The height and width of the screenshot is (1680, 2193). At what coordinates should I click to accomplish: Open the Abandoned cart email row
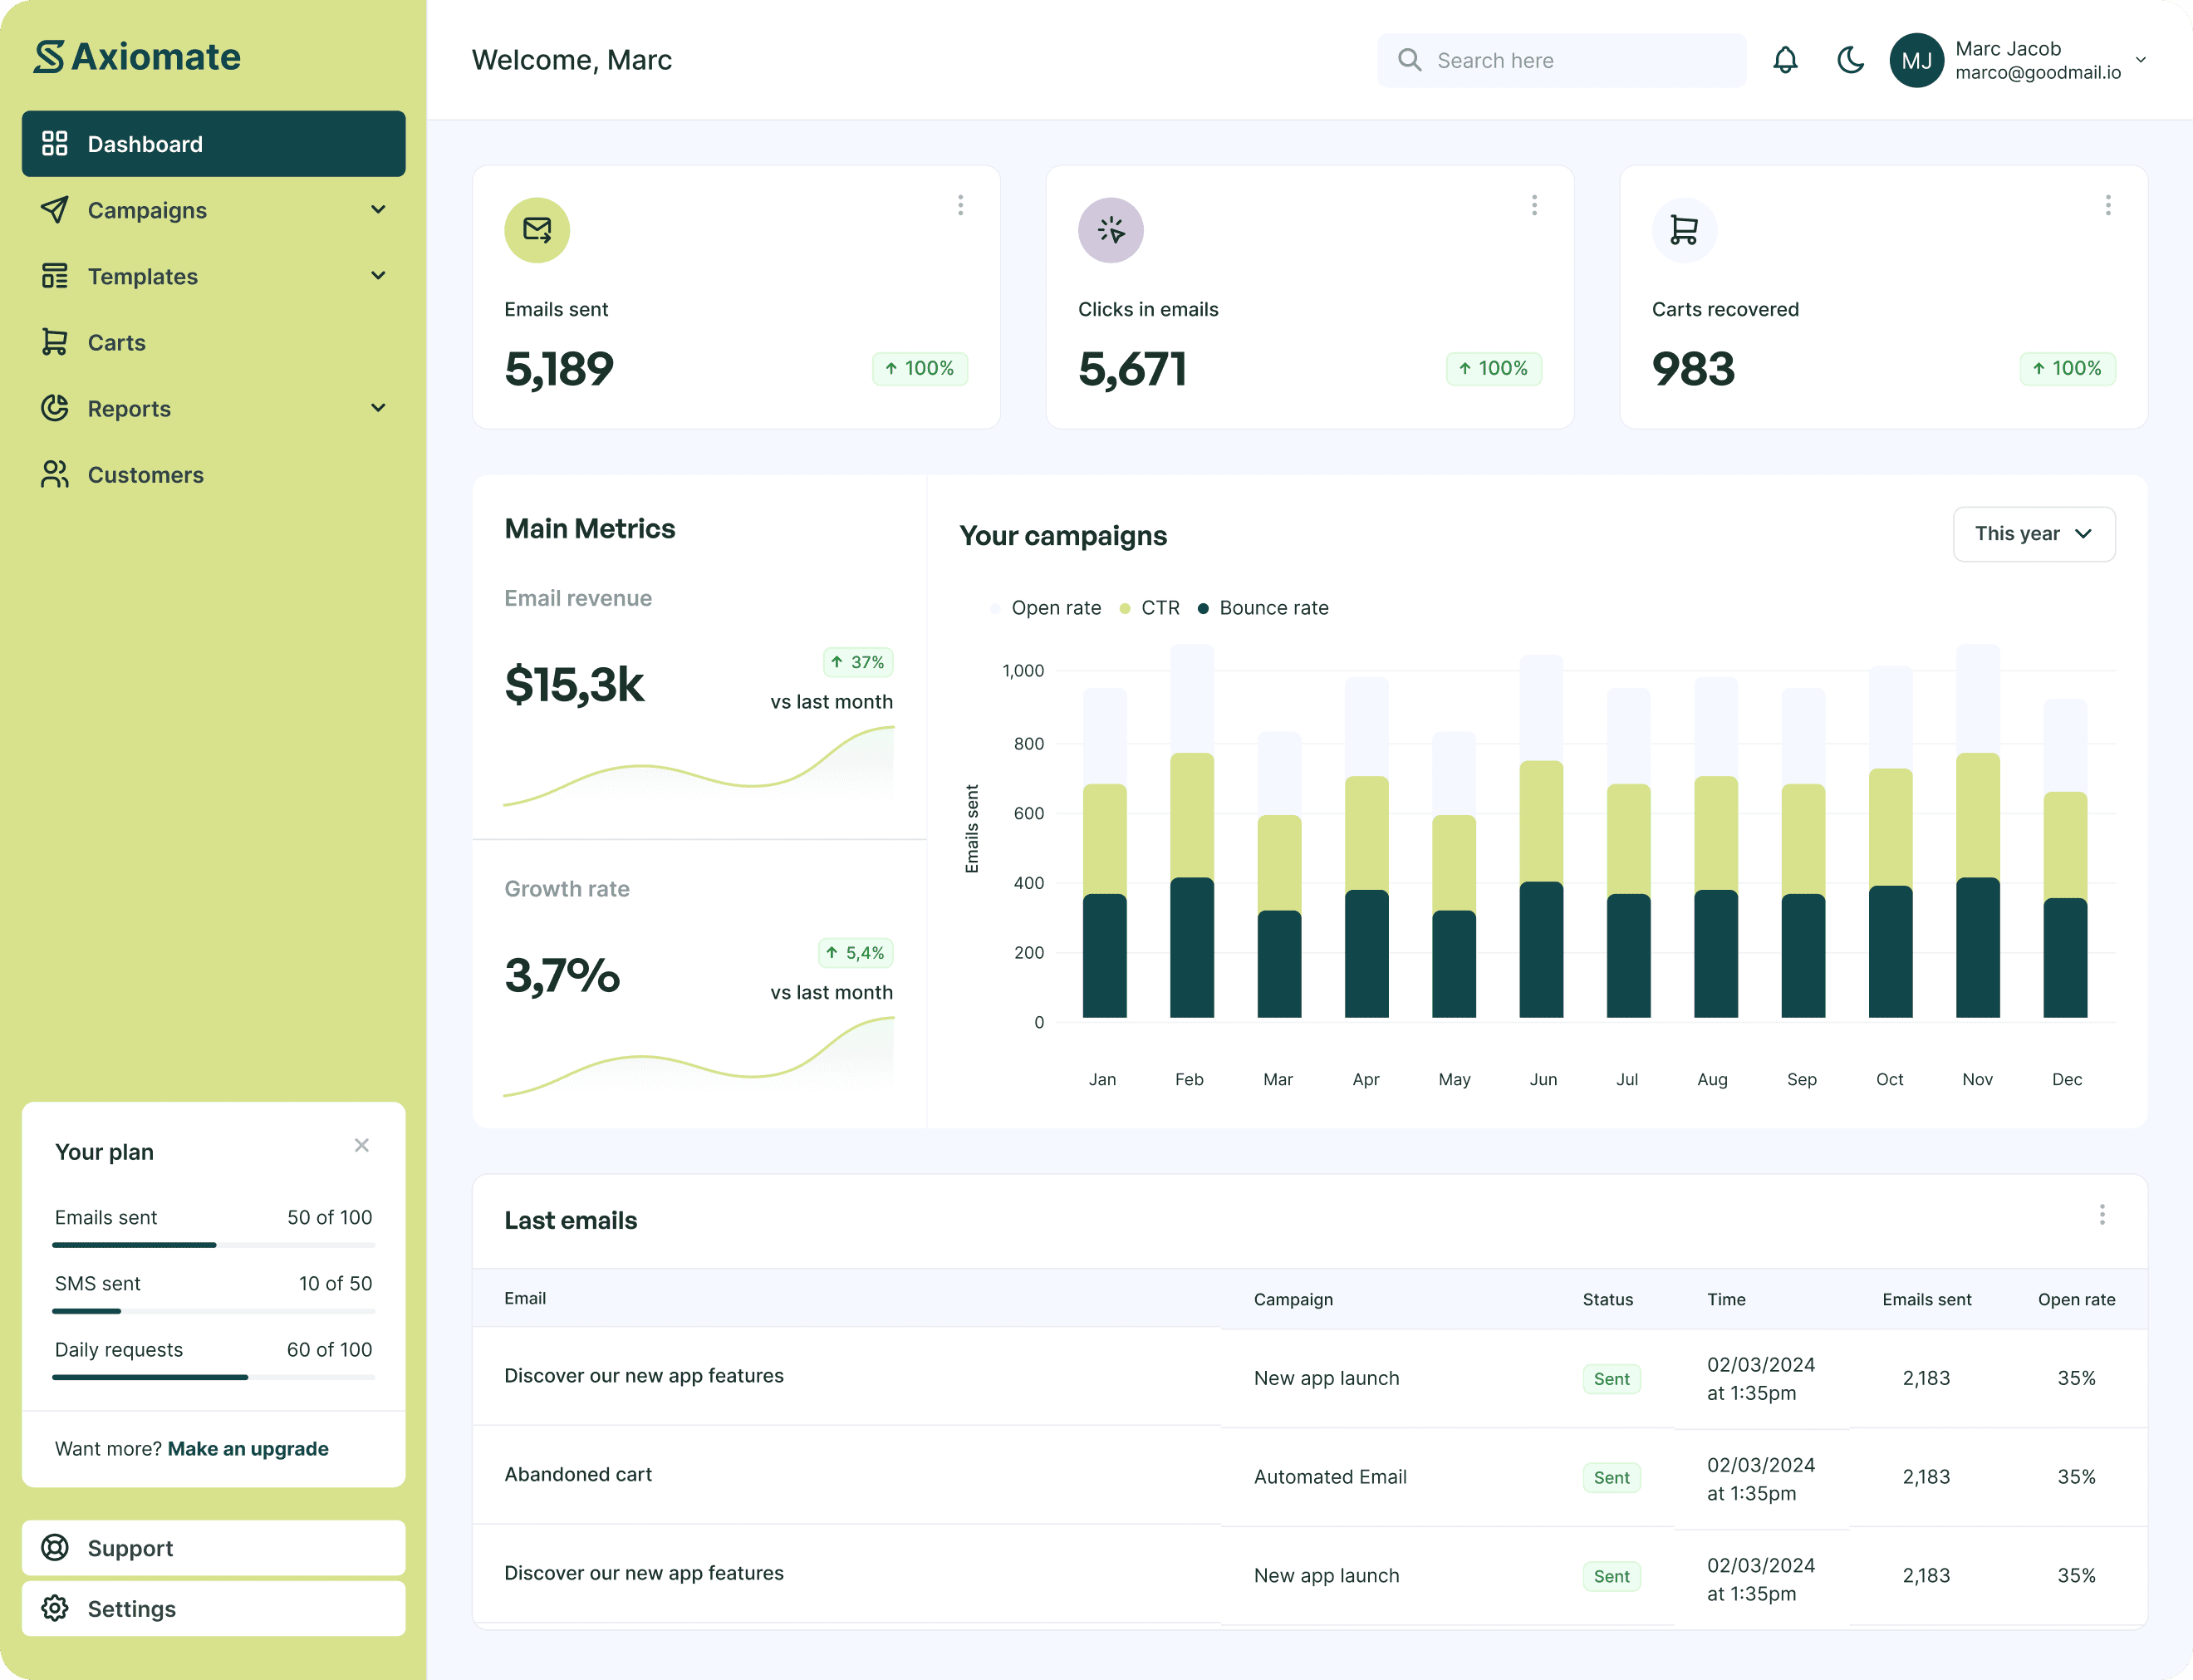pyautogui.click(x=1309, y=1476)
